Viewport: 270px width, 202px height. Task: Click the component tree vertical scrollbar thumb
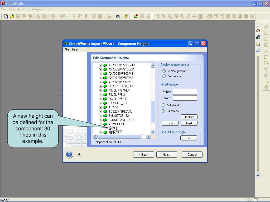coord(153,112)
